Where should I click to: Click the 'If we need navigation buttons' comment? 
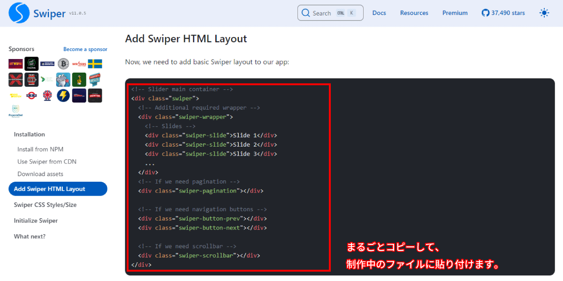[x=202, y=209]
